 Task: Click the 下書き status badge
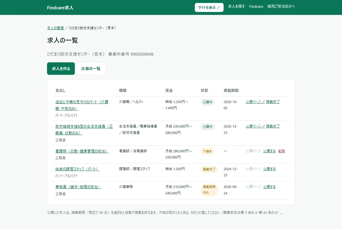coord(207,152)
